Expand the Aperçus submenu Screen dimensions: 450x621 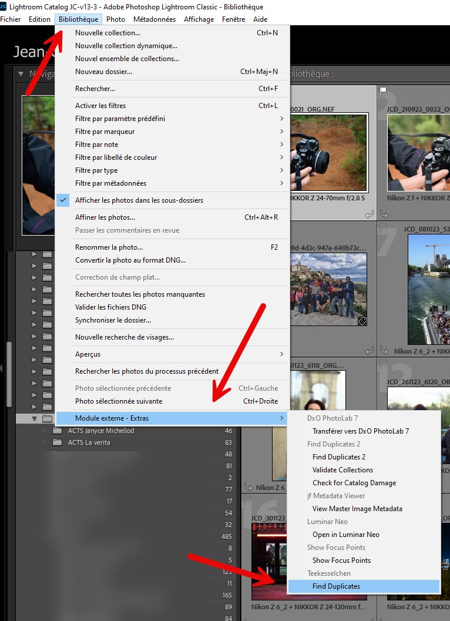click(x=172, y=354)
